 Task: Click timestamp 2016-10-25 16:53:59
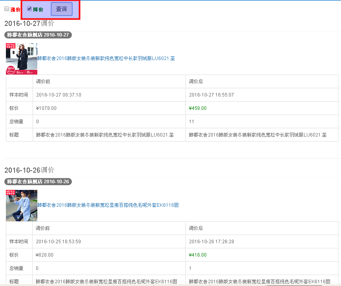coord(58,242)
